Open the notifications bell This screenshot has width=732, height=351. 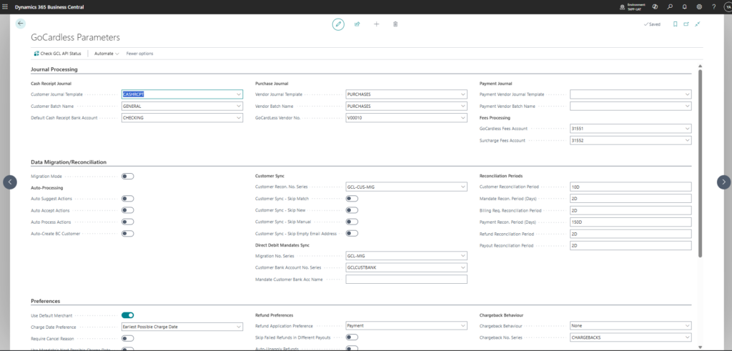point(684,7)
